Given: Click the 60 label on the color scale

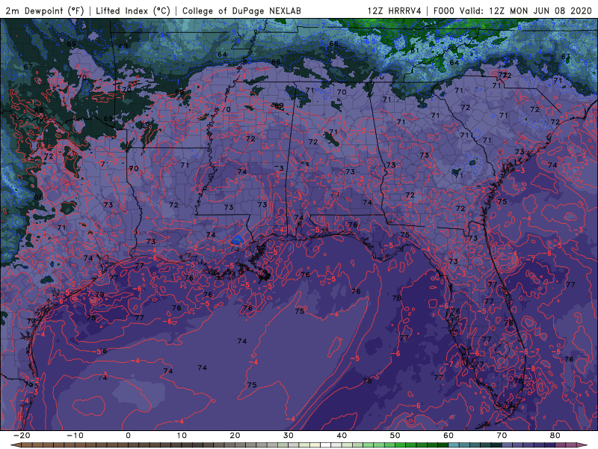Looking at the screenshot, I should [x=449, y=436].
